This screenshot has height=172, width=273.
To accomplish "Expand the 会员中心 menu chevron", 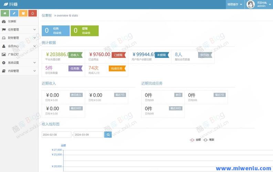I will click(34, 46).
